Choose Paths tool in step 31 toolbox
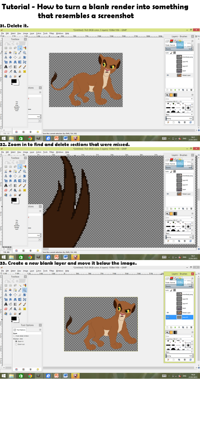 (x=15, y=53)
